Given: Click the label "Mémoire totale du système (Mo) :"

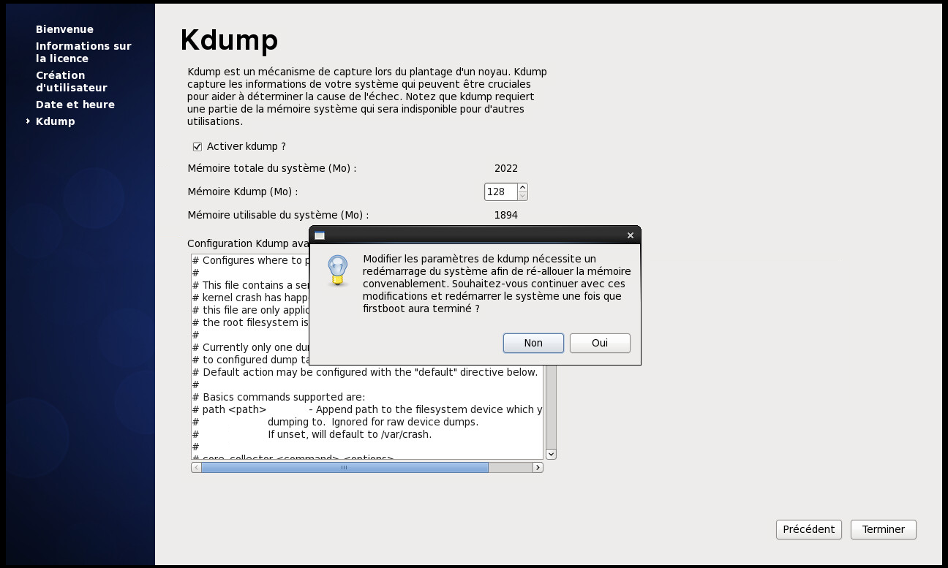Looking at the screenshot, I should (x=272, y=168).
